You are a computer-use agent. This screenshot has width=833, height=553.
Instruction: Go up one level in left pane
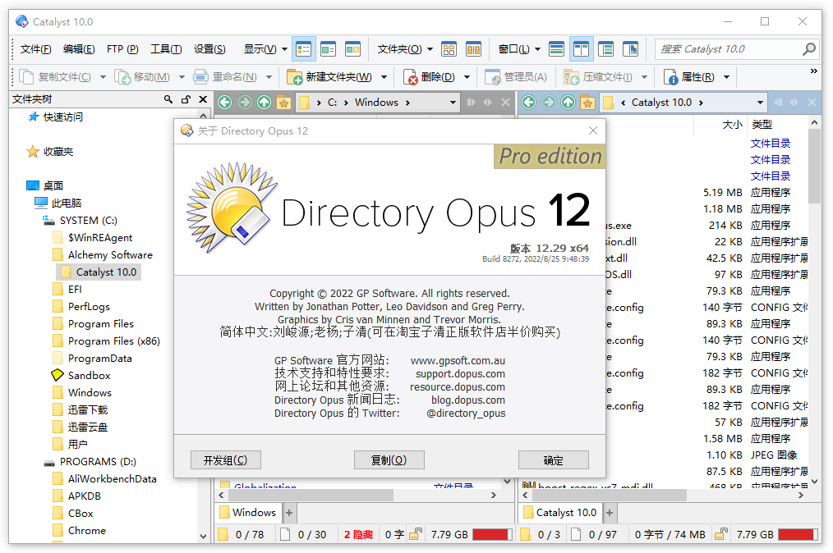click(264, 102)
